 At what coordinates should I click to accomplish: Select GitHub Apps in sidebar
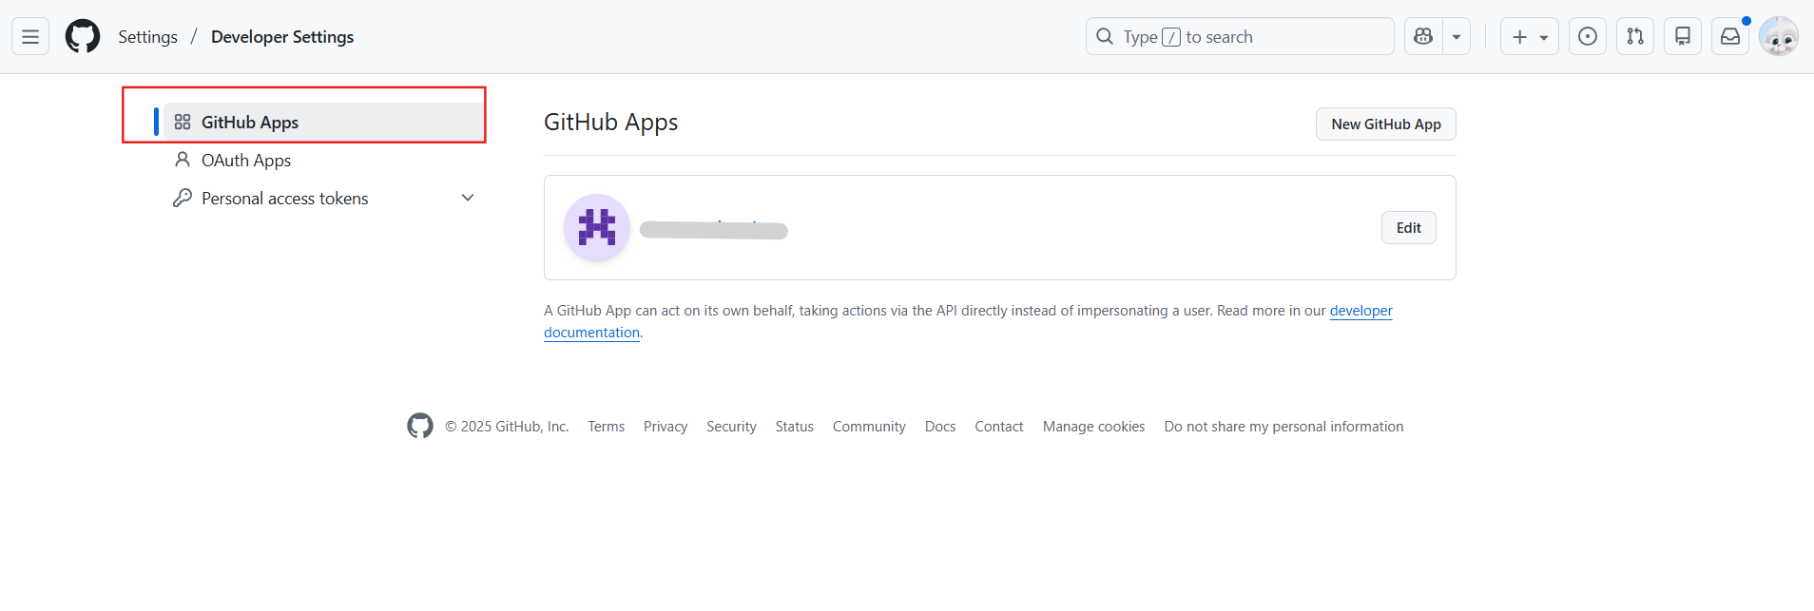pyautogui.click(x=323, y=123)
